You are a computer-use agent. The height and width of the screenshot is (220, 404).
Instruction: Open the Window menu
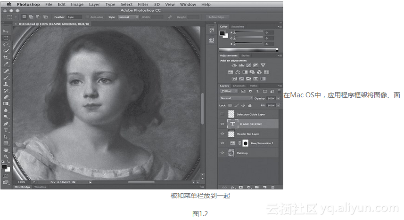(188, 4)
